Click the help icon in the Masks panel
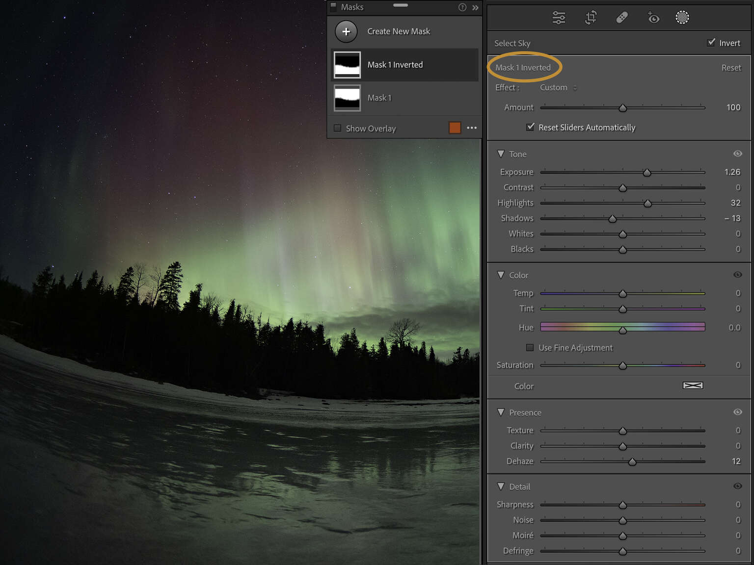The image size is (754, 565). (x=462, y=7)
